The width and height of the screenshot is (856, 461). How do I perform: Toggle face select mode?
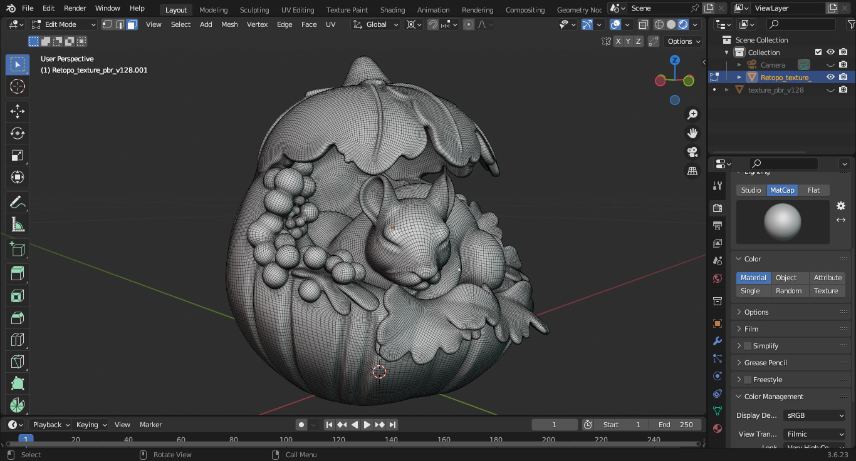tap(132, 24)
